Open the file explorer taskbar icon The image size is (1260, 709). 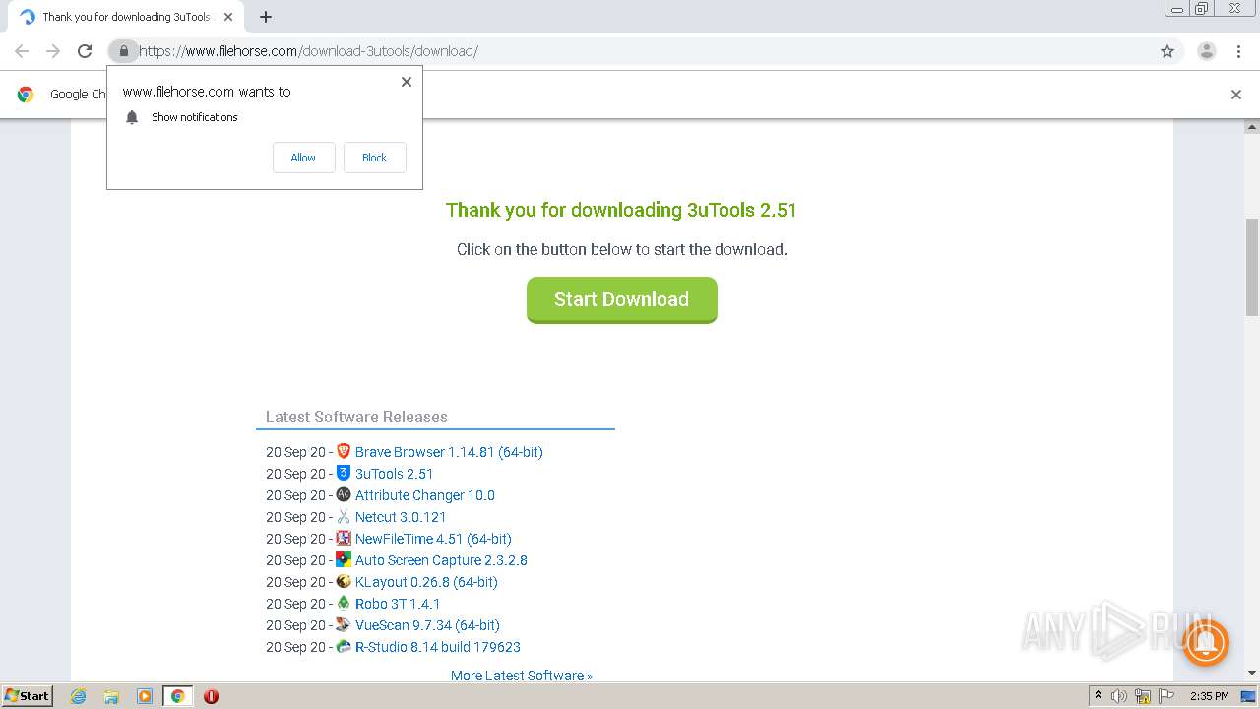tap(111, 696)
